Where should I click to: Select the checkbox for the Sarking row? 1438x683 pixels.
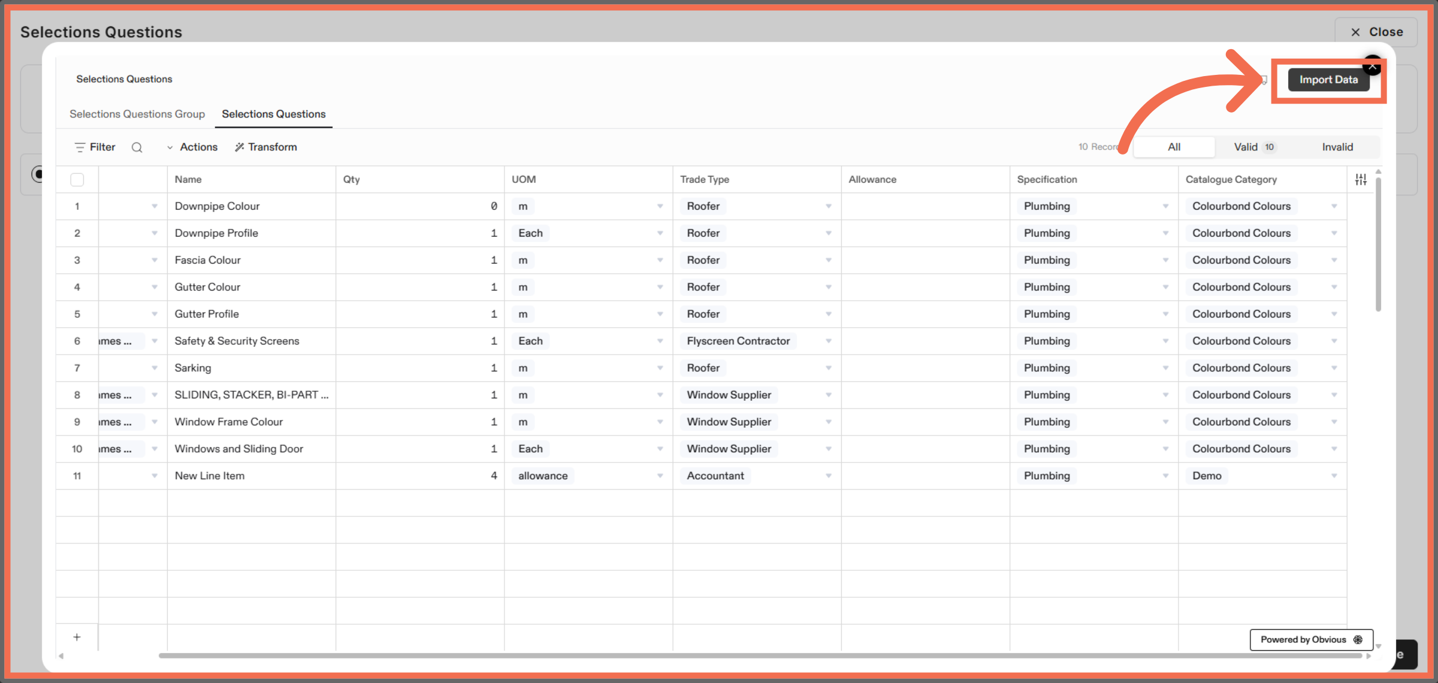77,368
